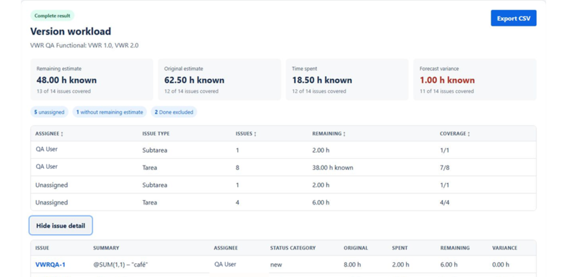The image size is (567, 277).
Task: Sort table by Issues column
Action: [246, 134]
